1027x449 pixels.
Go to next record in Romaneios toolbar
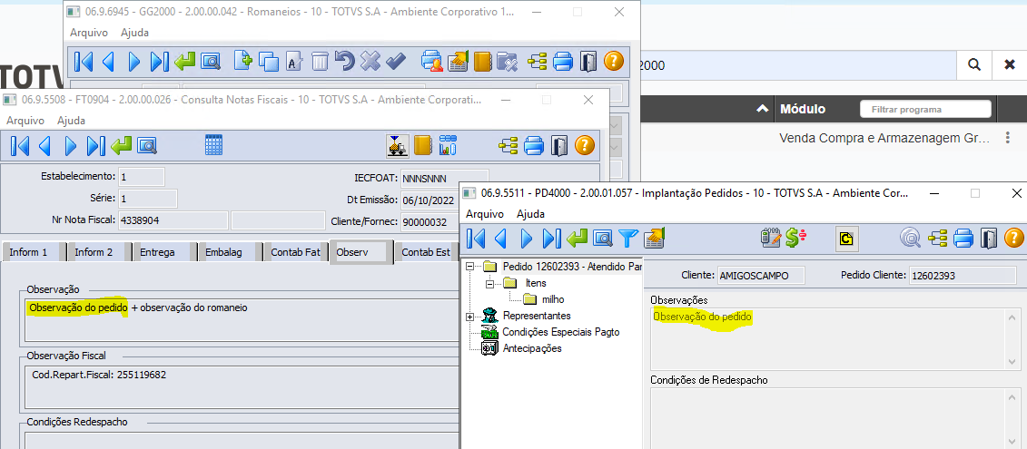pos(134,62)
